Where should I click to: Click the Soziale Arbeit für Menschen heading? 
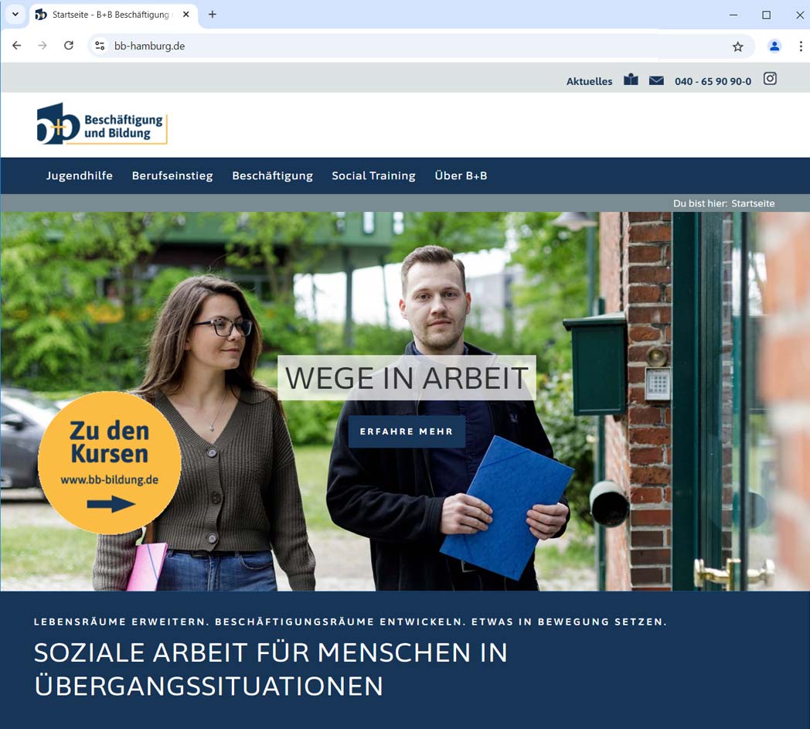pyautogui.click(x=271, y=669)
